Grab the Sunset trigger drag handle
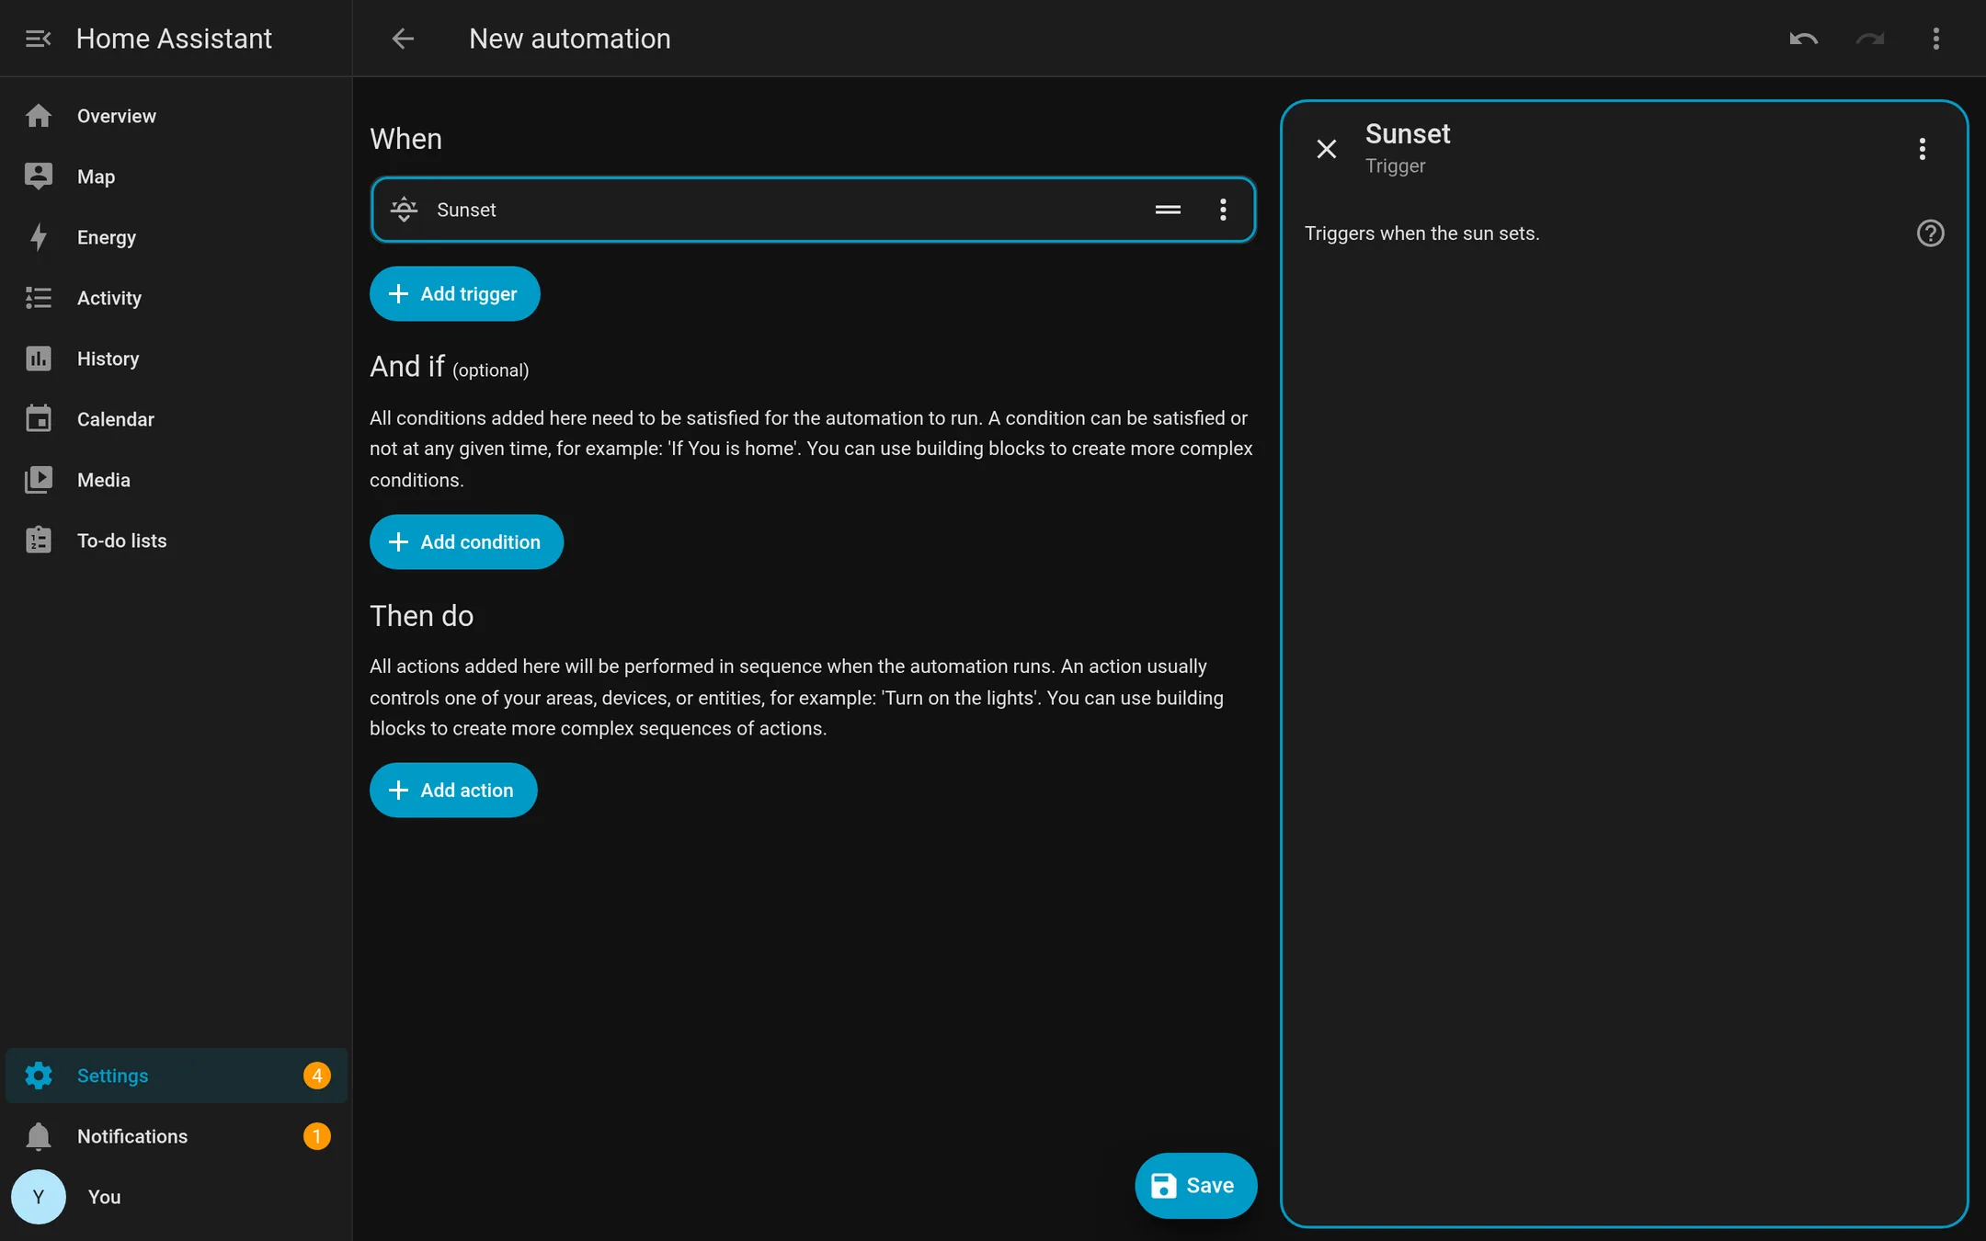This screenshot has height=1241, width=1986. tap(1168, 210)
